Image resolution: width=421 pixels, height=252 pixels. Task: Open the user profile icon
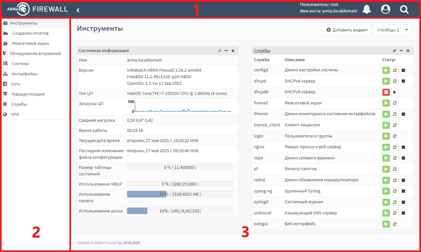coord(386,9)
